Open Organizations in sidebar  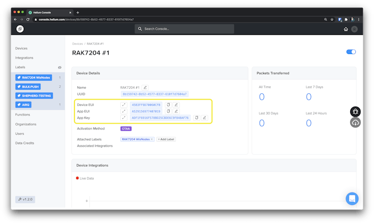click(x=26, y=124)
